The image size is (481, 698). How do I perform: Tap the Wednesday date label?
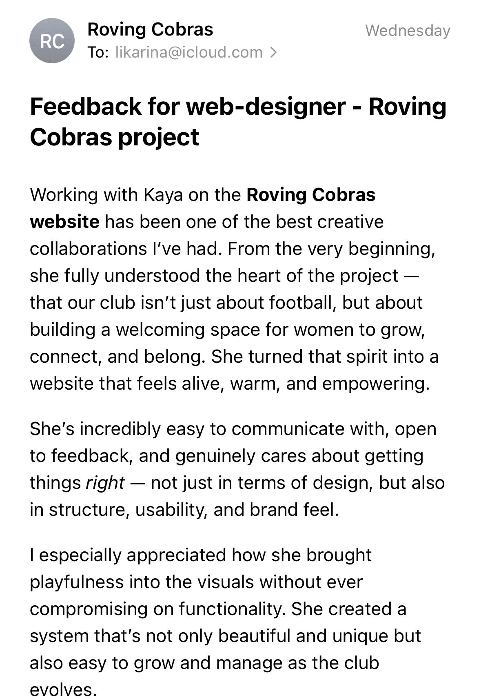408,31
